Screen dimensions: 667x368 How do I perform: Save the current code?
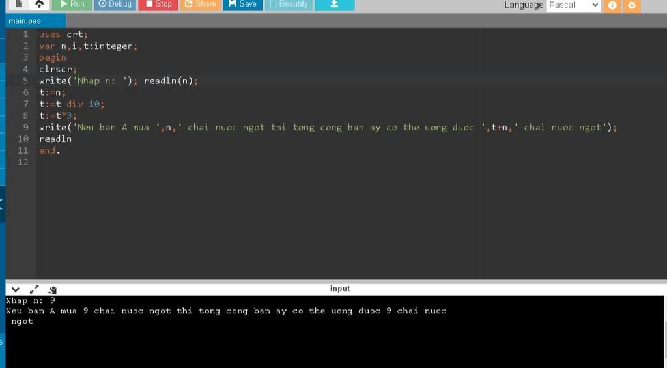[242, 5]
